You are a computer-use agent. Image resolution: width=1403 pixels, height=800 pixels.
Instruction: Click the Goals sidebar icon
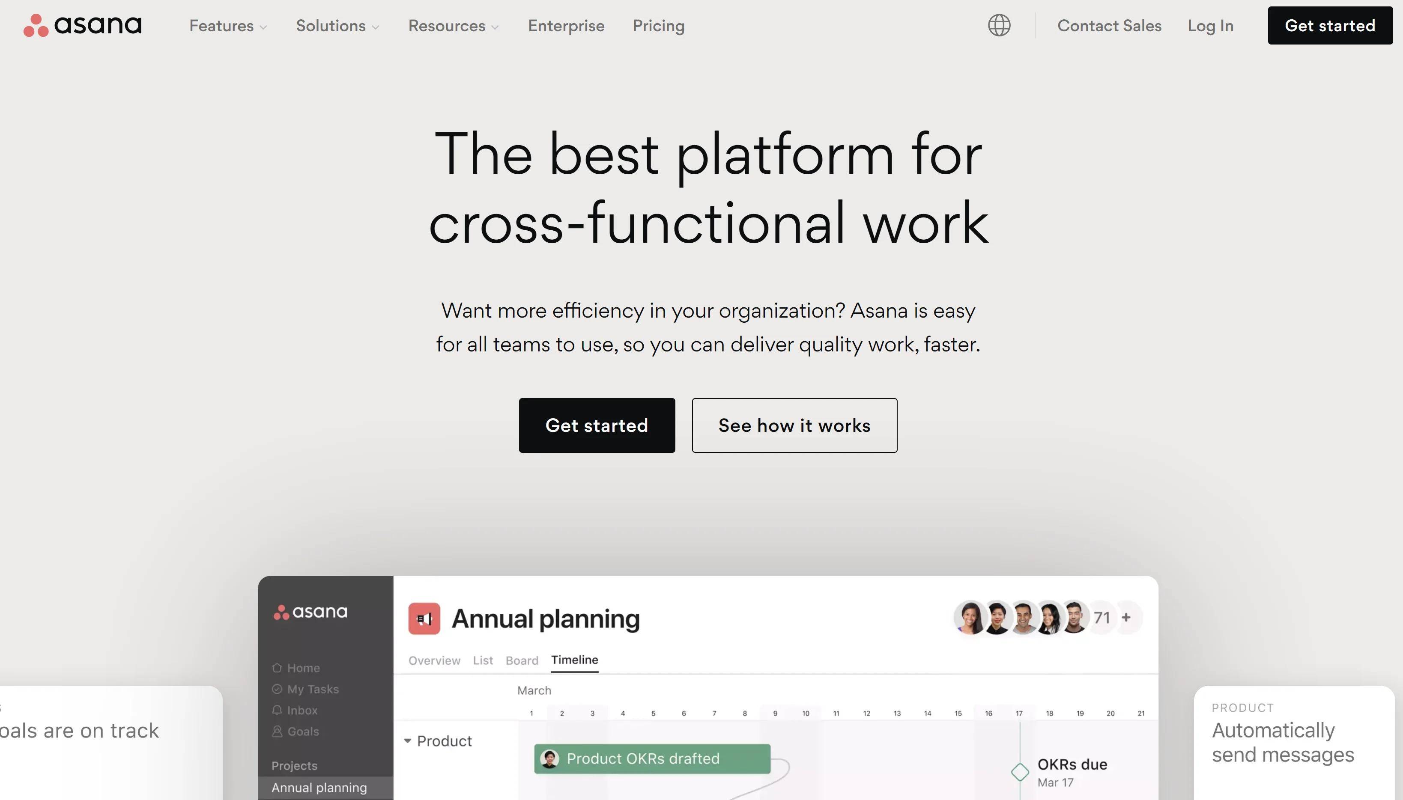tap(278, 731)
